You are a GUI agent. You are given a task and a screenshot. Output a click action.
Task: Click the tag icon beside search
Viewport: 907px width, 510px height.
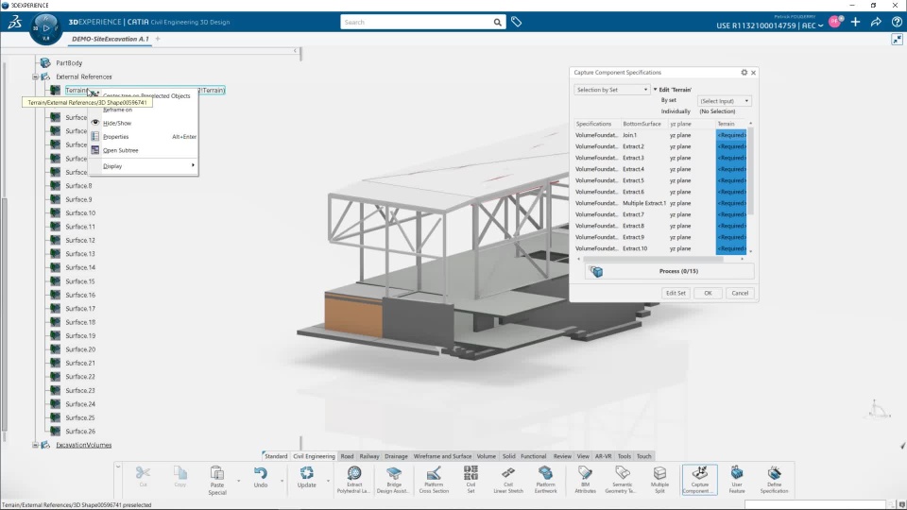tap(517, 22)
